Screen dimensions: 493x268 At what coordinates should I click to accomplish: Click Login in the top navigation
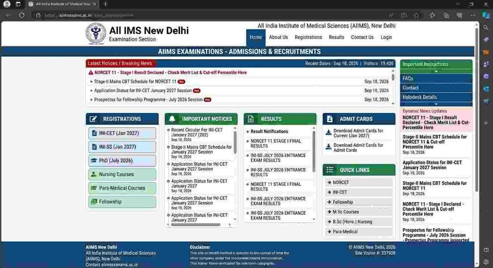[386, 37]
